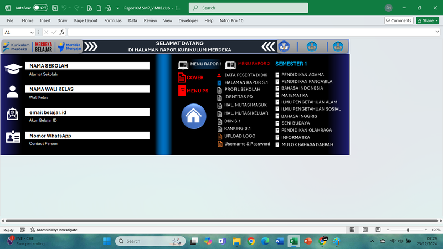The height and width of the screenshot is (249, 443).
Task: Click the HAL. MUTASI MASUK document icon
Action: pyautogui.click(x=219, y=106)
